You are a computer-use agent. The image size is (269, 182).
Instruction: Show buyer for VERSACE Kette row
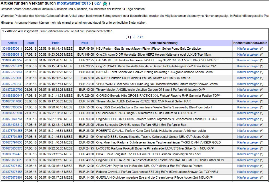point(248,66)
